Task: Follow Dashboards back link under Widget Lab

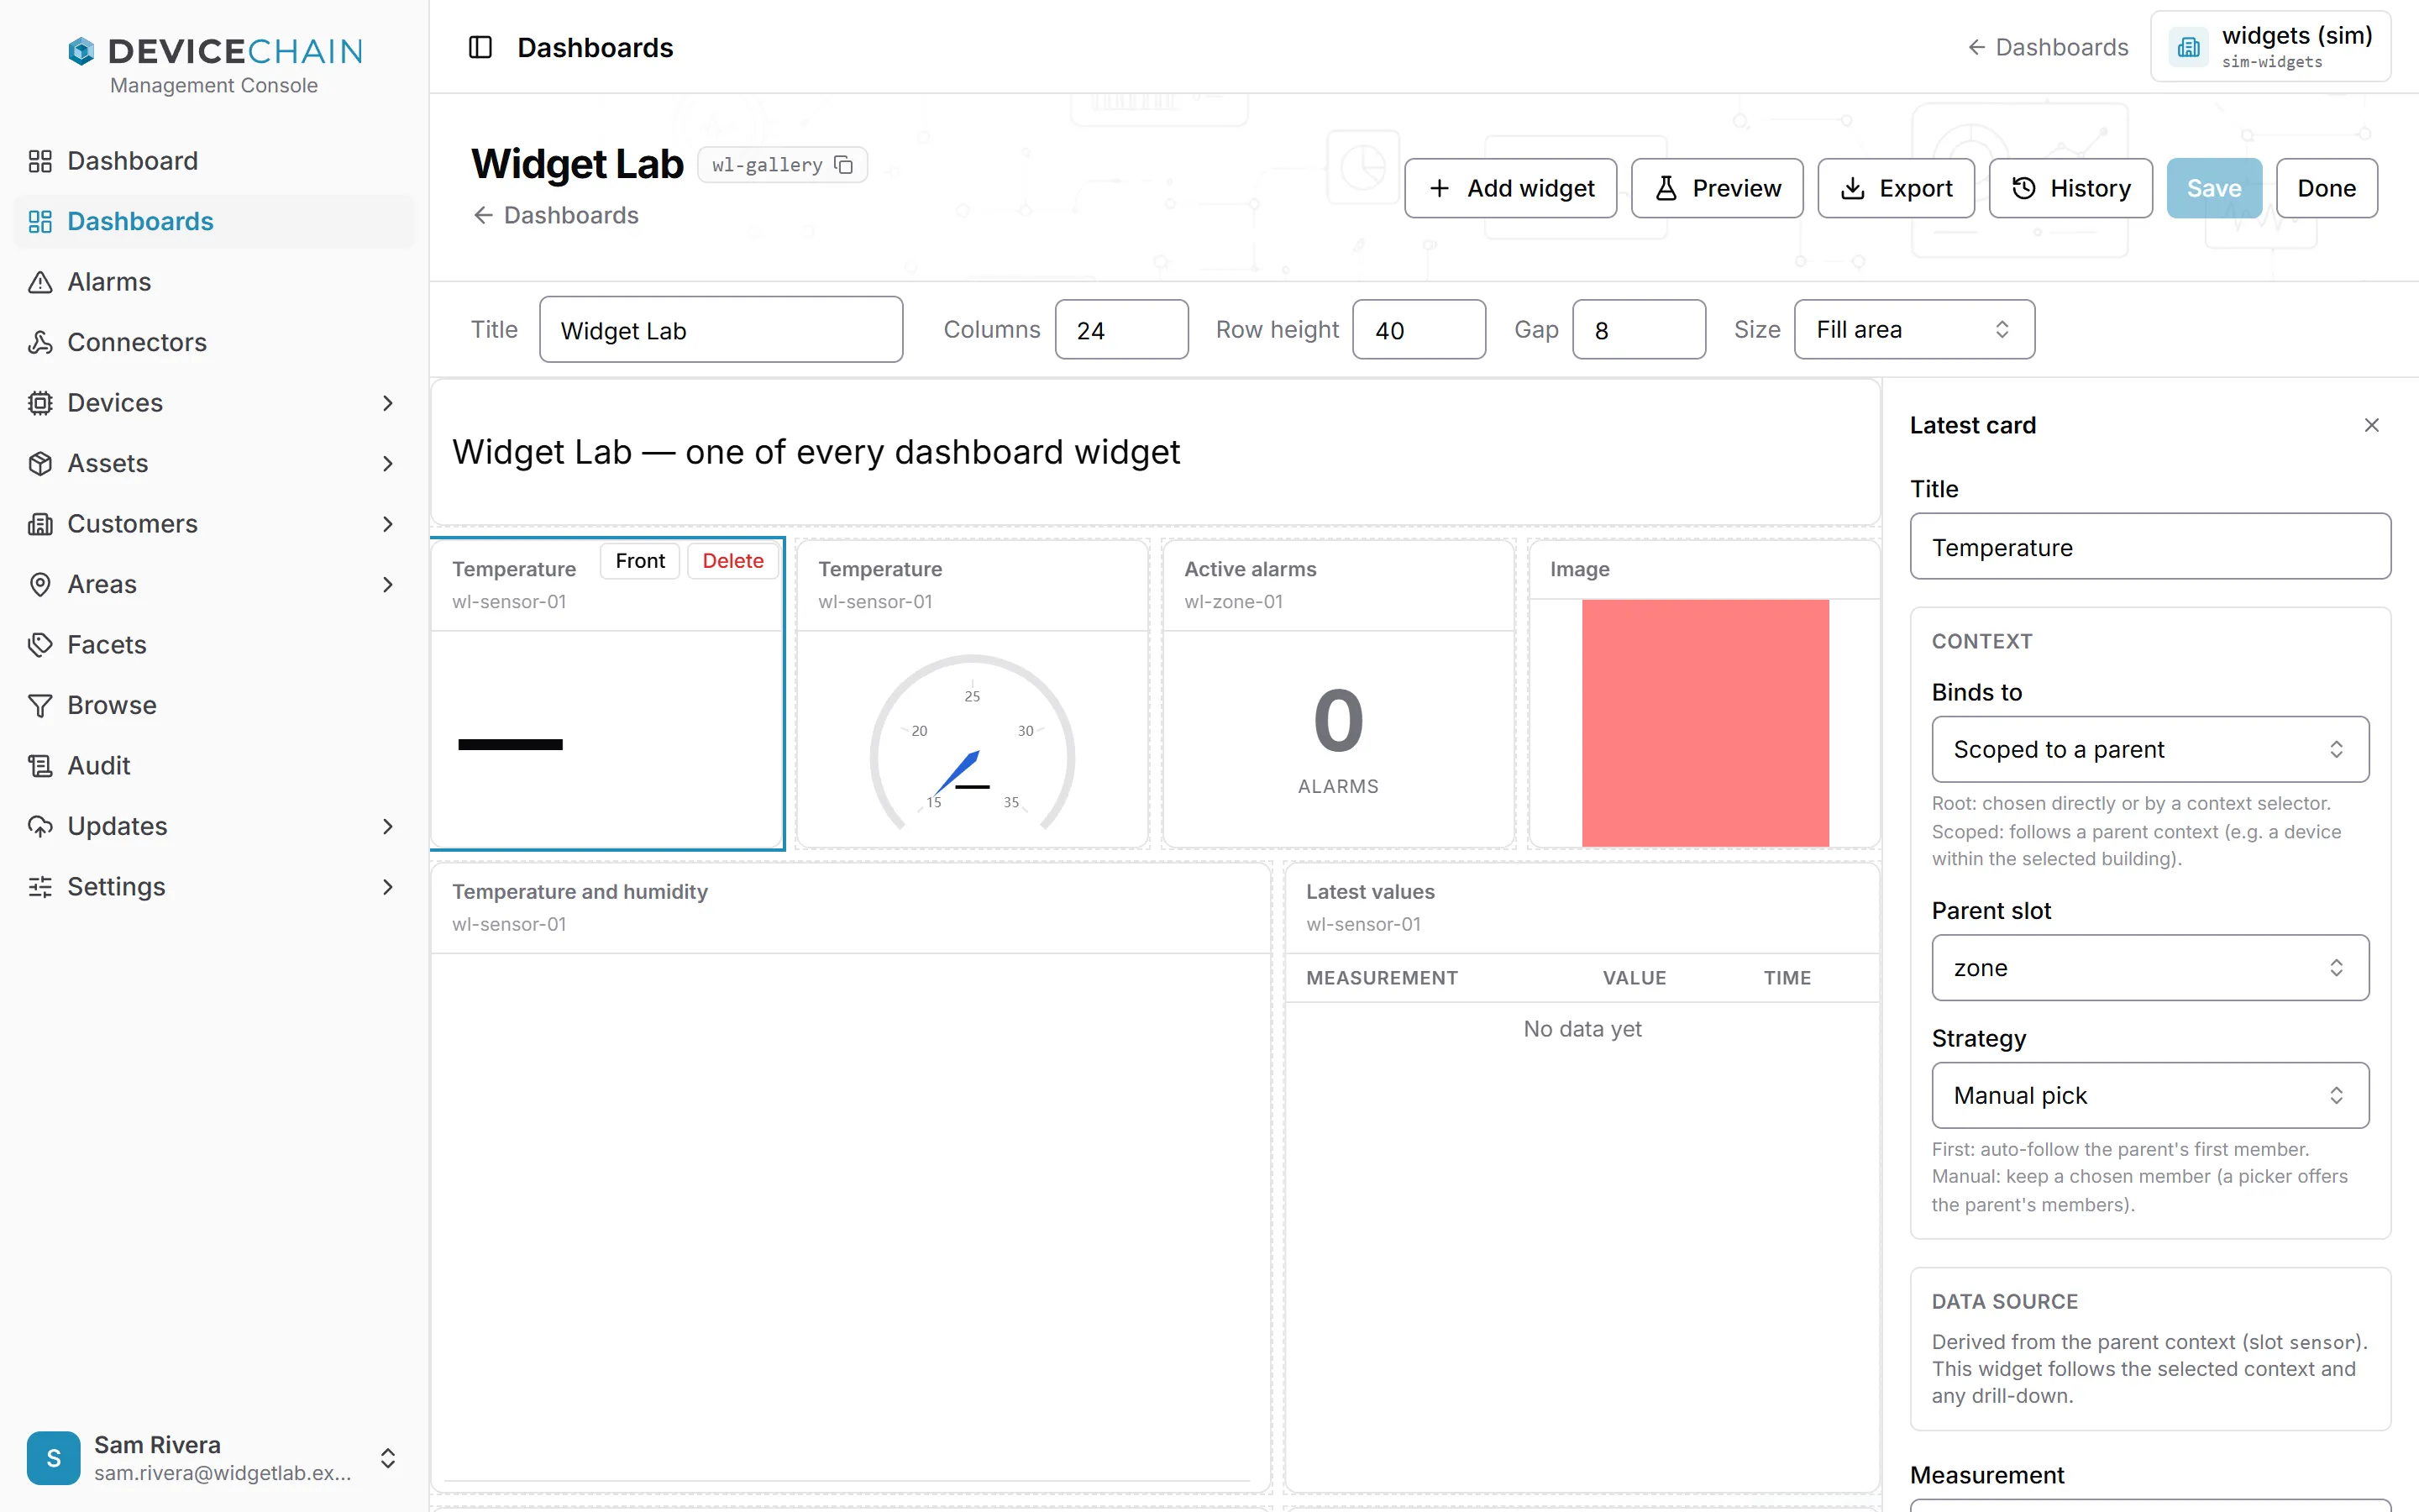Action: [556, 215]
